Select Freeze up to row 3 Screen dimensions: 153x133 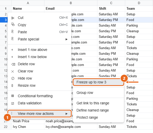click(x=98, y=82)
